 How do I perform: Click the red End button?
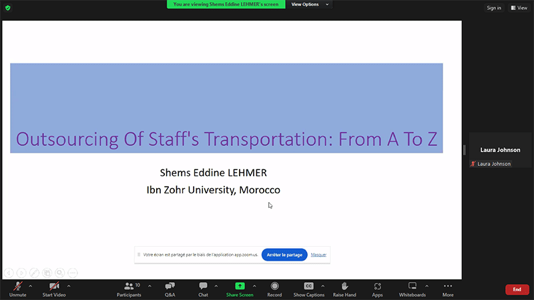tap(517, 289)
